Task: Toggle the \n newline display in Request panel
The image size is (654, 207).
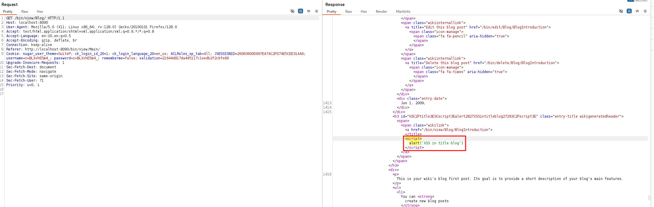Action: tap(308, 11)
